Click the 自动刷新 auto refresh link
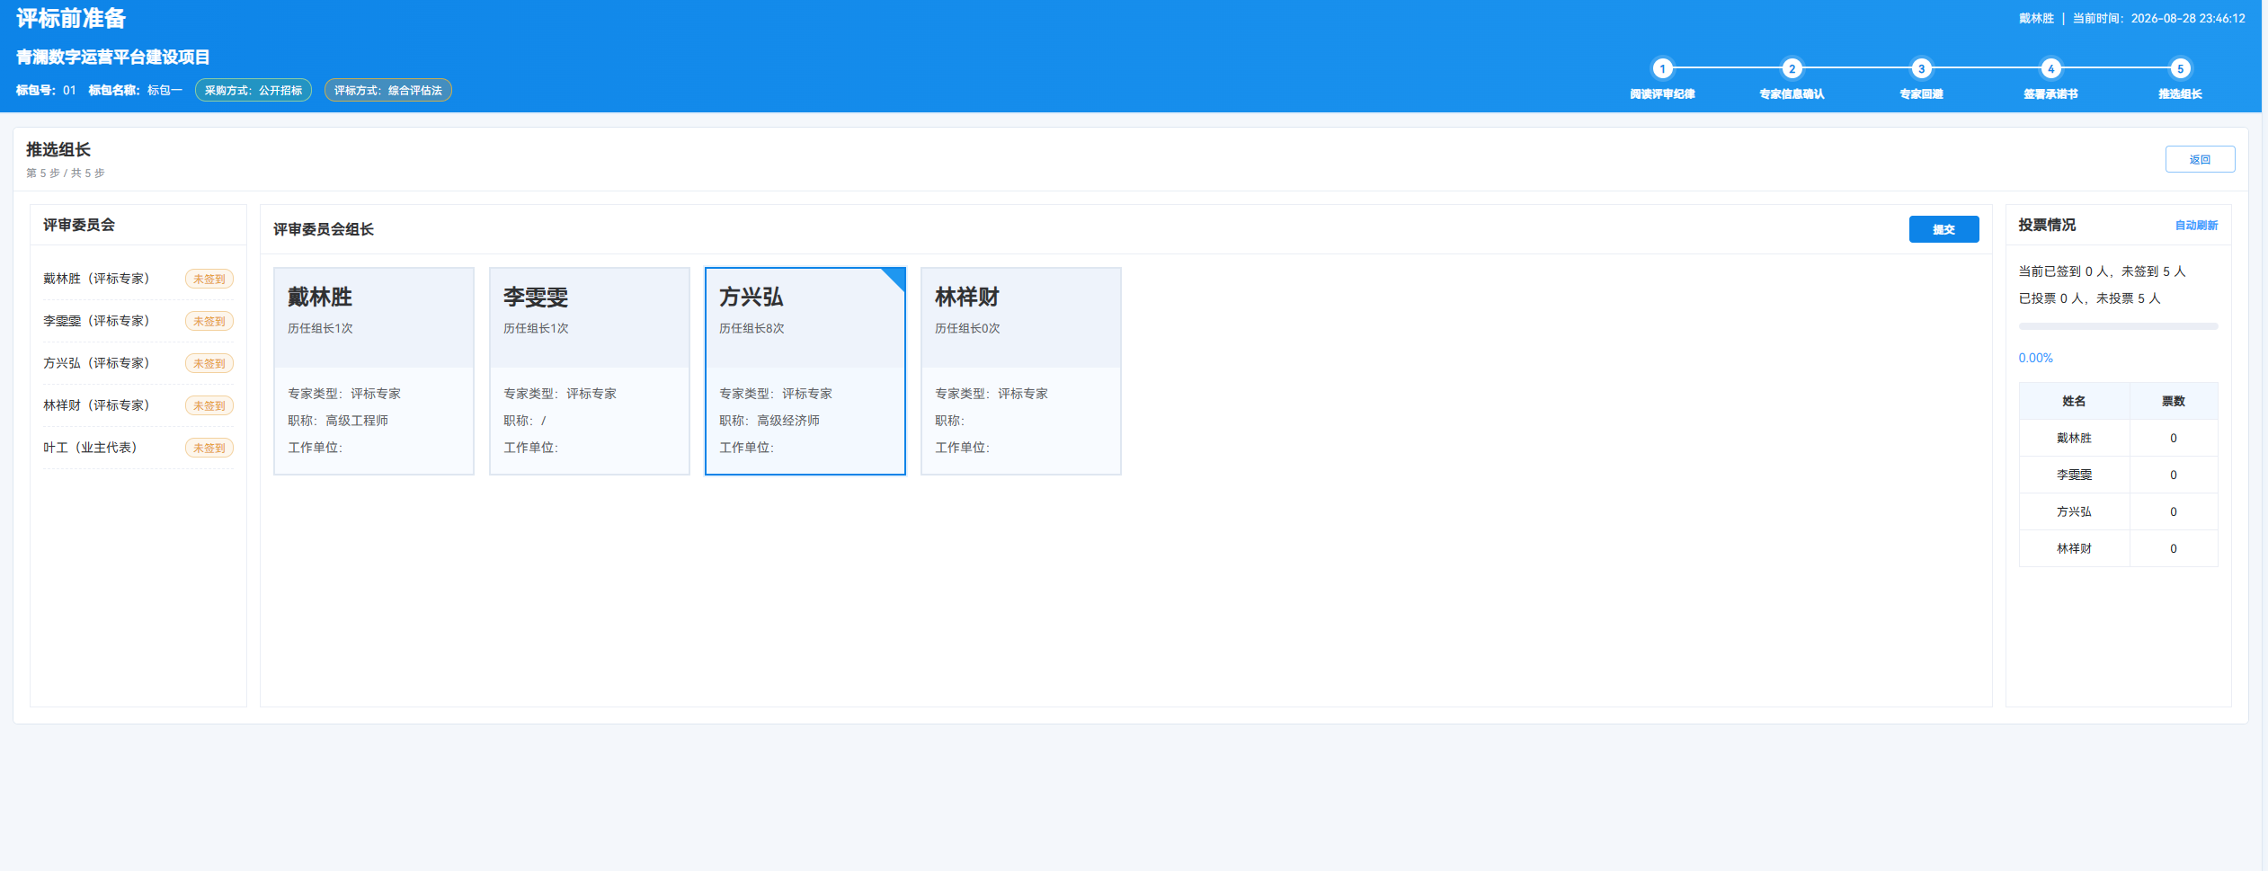 point(2196,226)
